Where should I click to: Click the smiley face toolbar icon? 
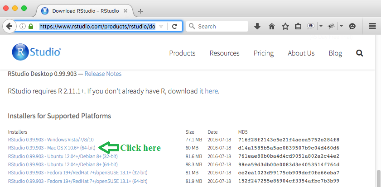[x=352, y=26]
